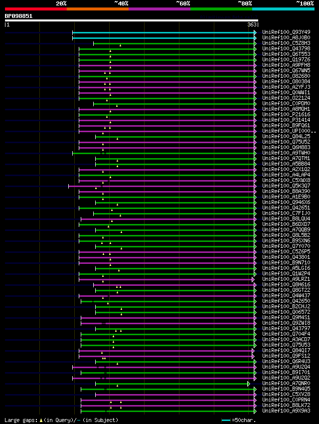Click the purple ~60% identity legend segment

[159, 9]
